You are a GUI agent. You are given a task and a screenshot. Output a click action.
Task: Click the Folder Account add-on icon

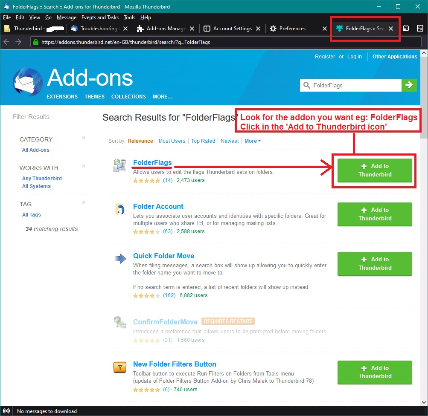tap(119, 209)
